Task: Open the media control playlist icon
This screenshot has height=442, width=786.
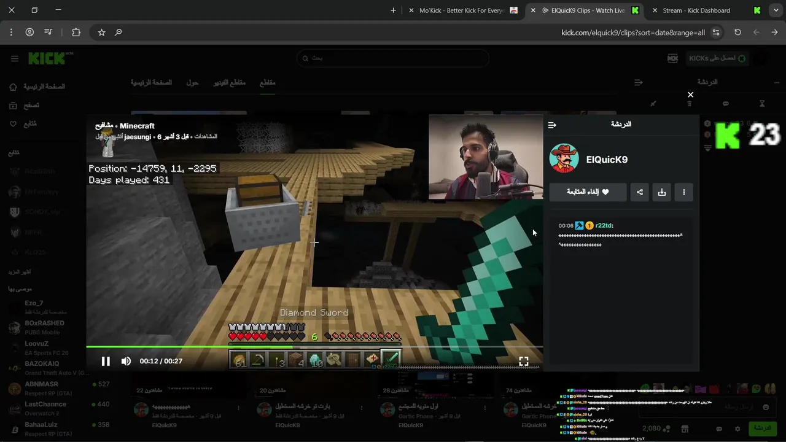Action: point(48,33)
